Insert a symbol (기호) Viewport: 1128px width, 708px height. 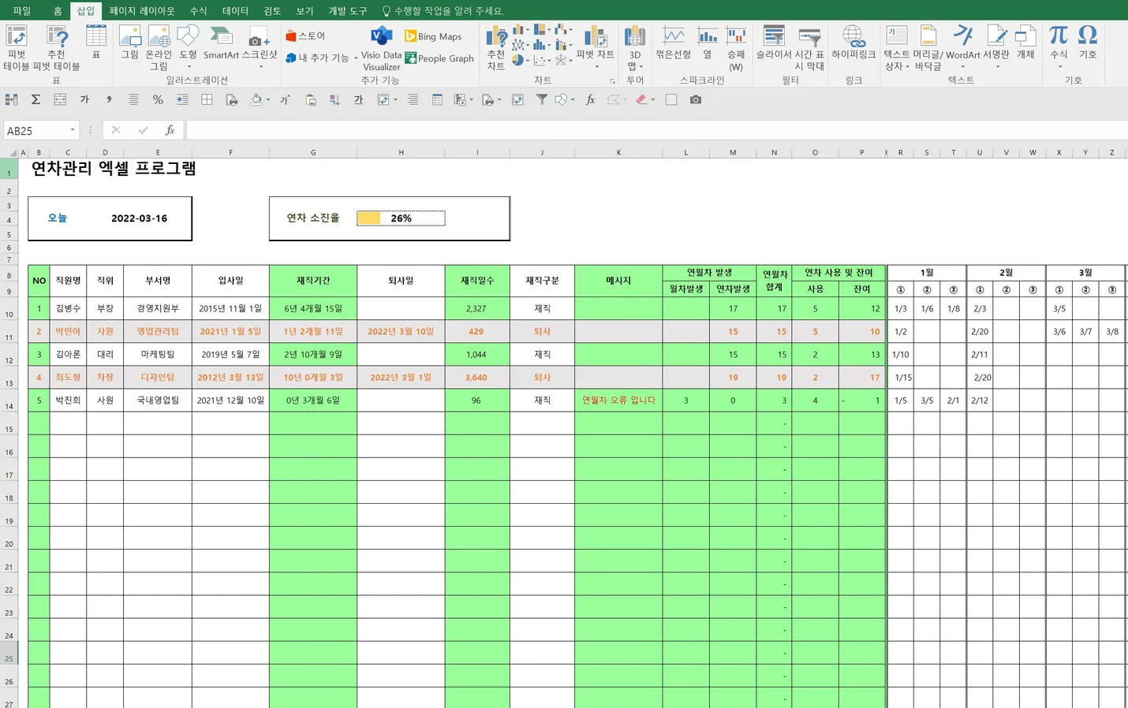1088,42
